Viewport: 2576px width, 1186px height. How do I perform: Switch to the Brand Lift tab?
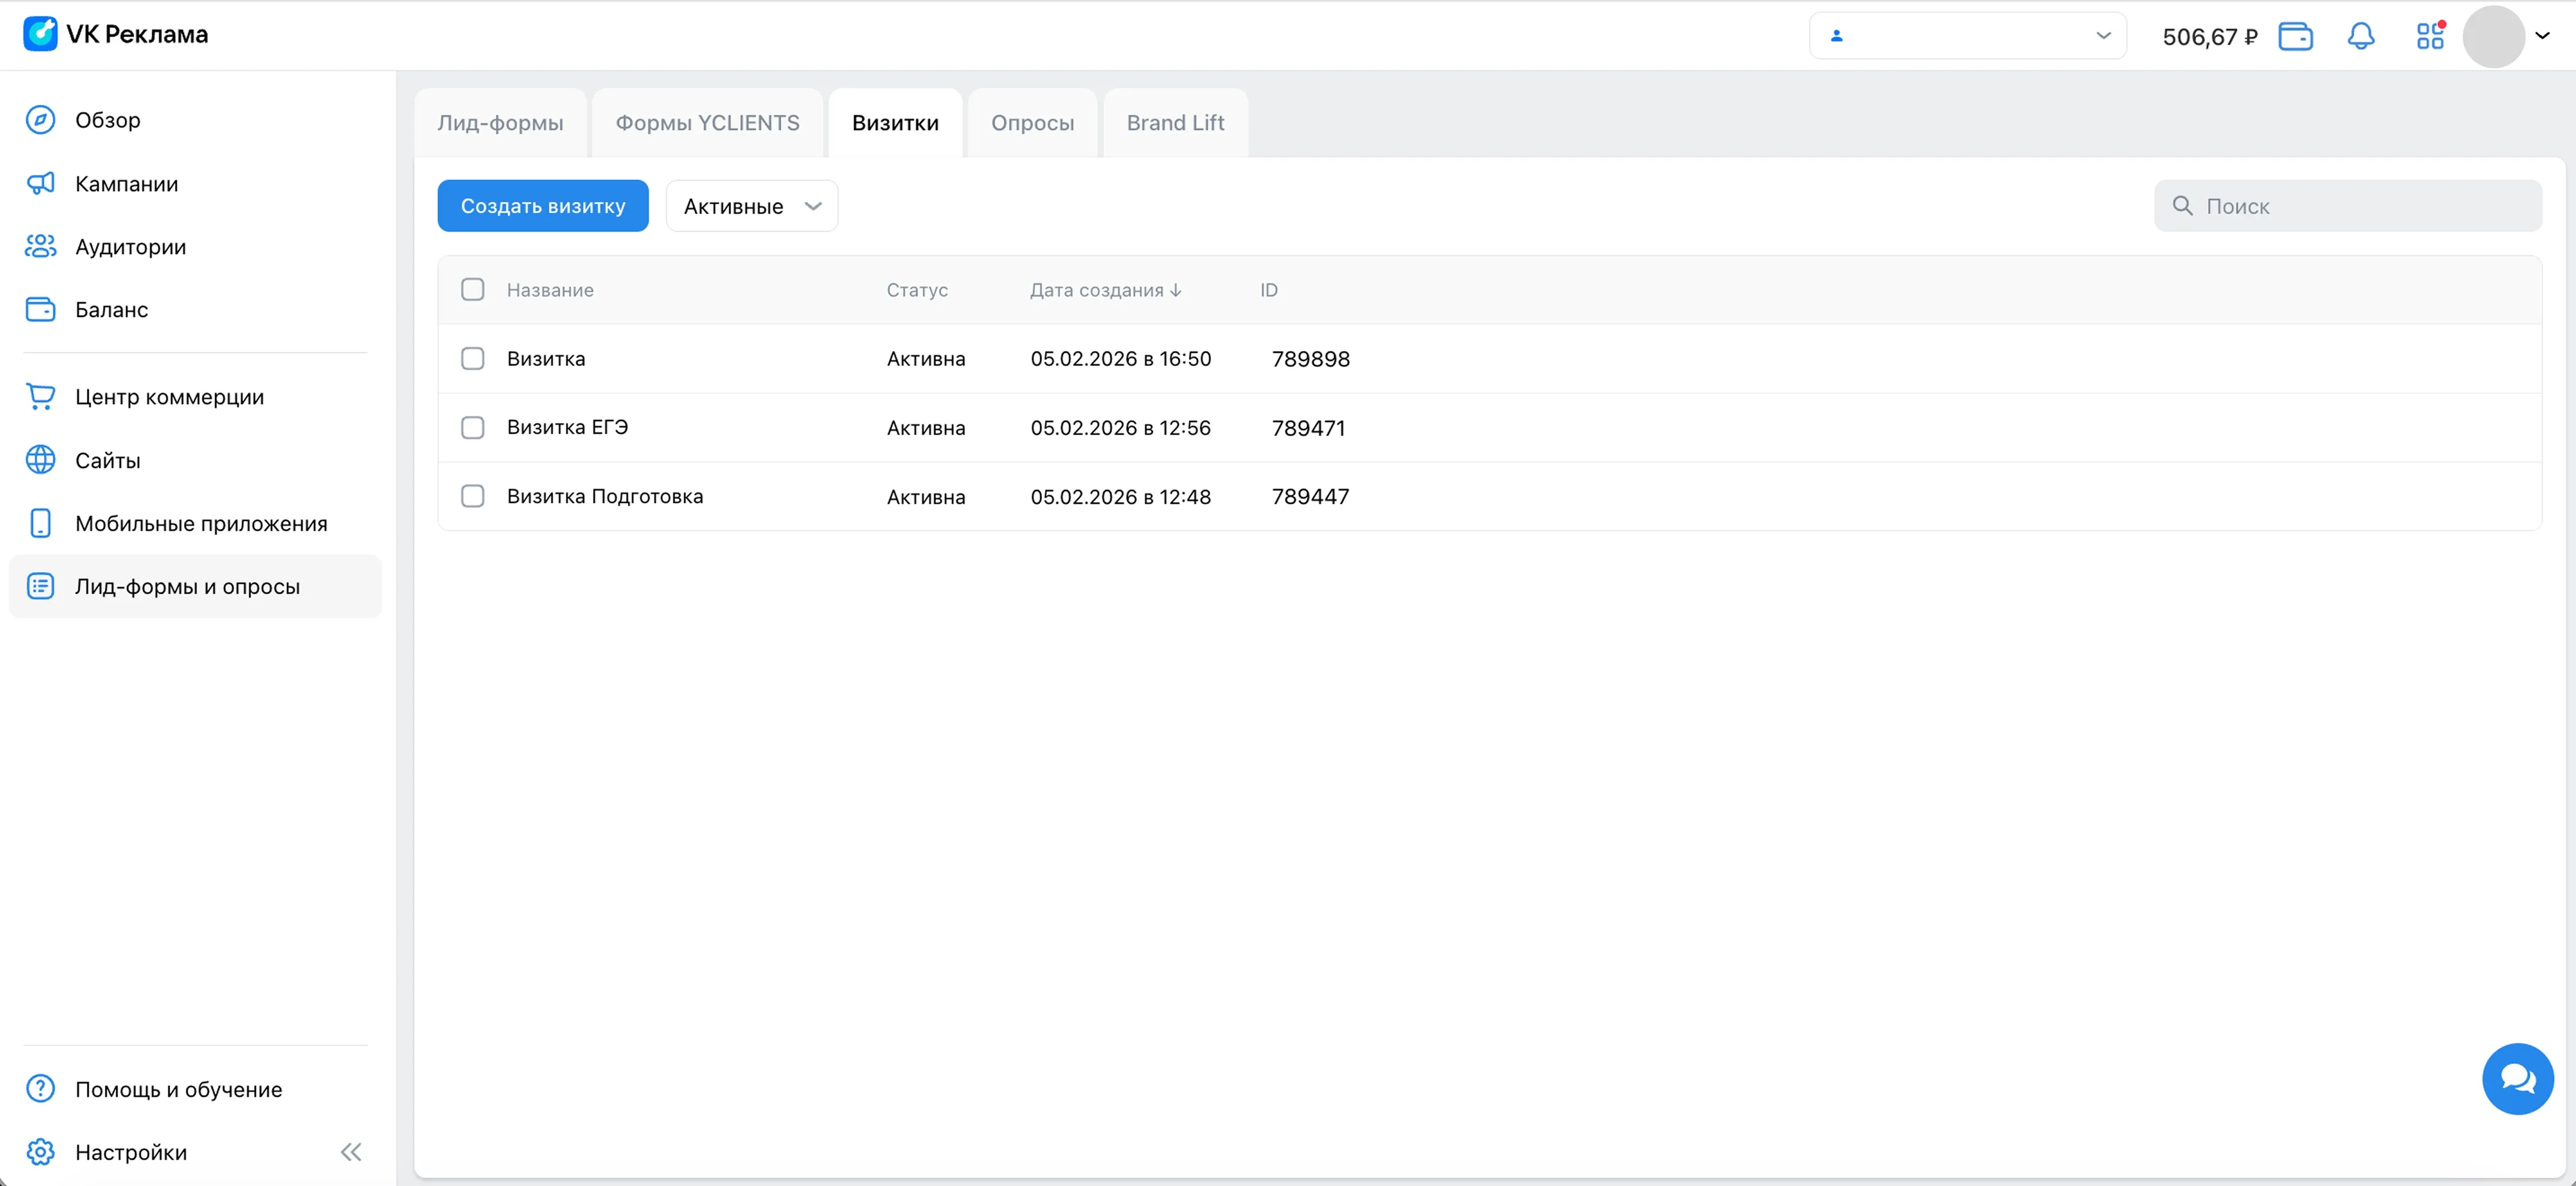1175,123
